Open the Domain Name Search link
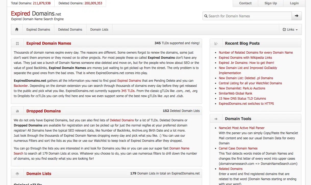311x185 pixels. click(x=102, y=151)
